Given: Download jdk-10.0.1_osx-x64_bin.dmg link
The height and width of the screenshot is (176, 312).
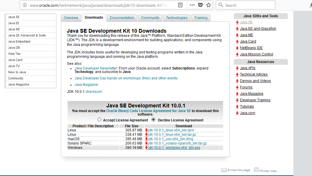Looking at the screenshot, I should (170, 139).
